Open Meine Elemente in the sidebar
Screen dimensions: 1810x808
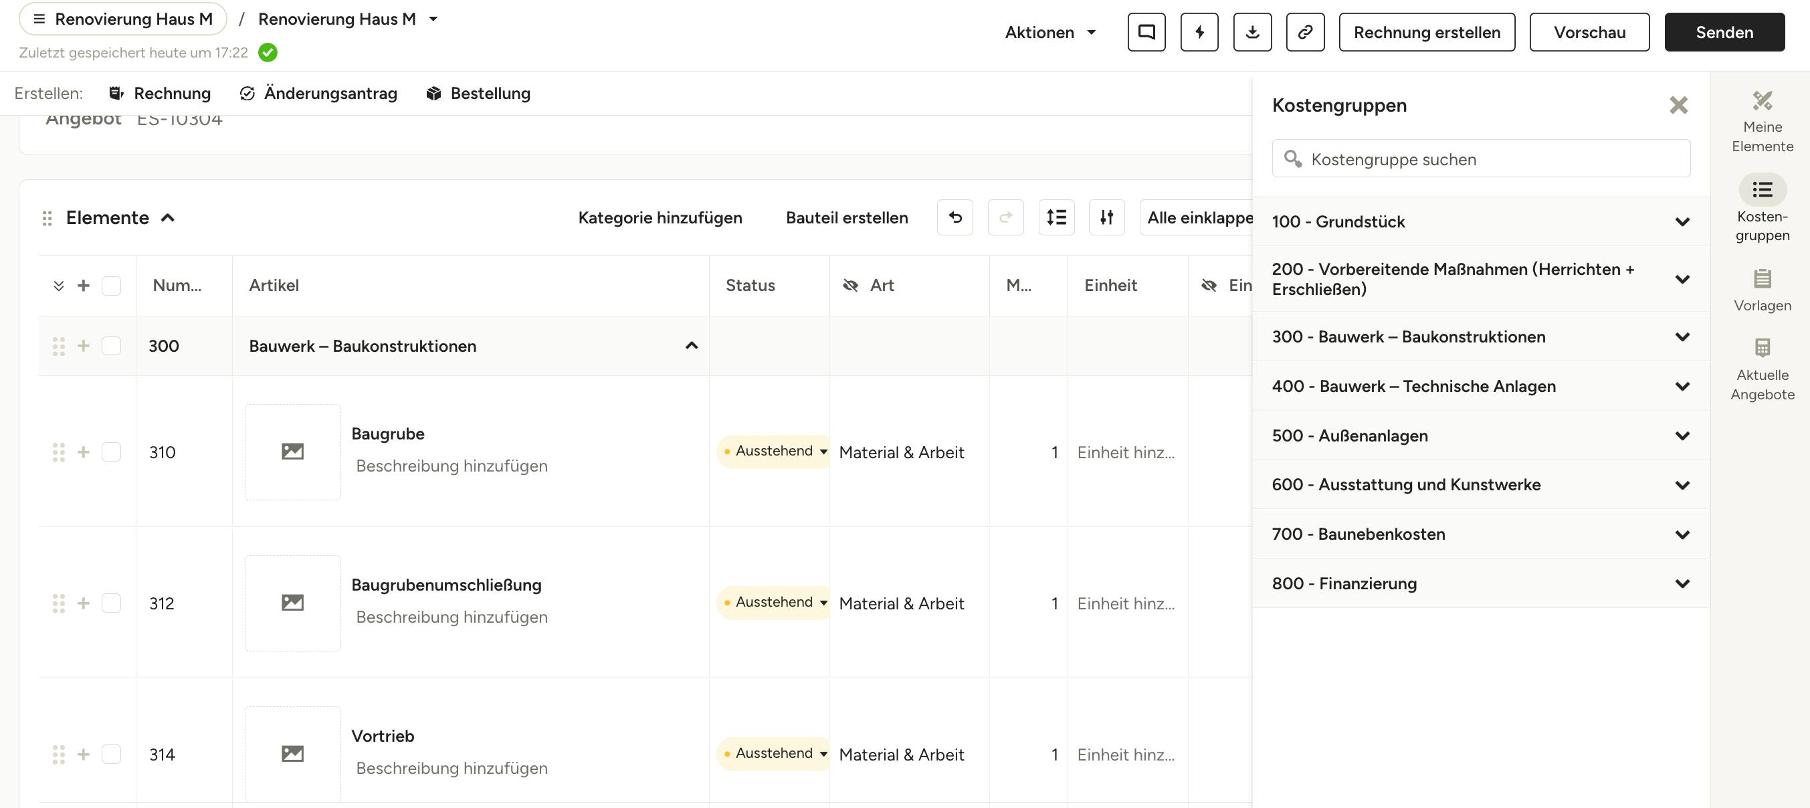pos(1763,122)
